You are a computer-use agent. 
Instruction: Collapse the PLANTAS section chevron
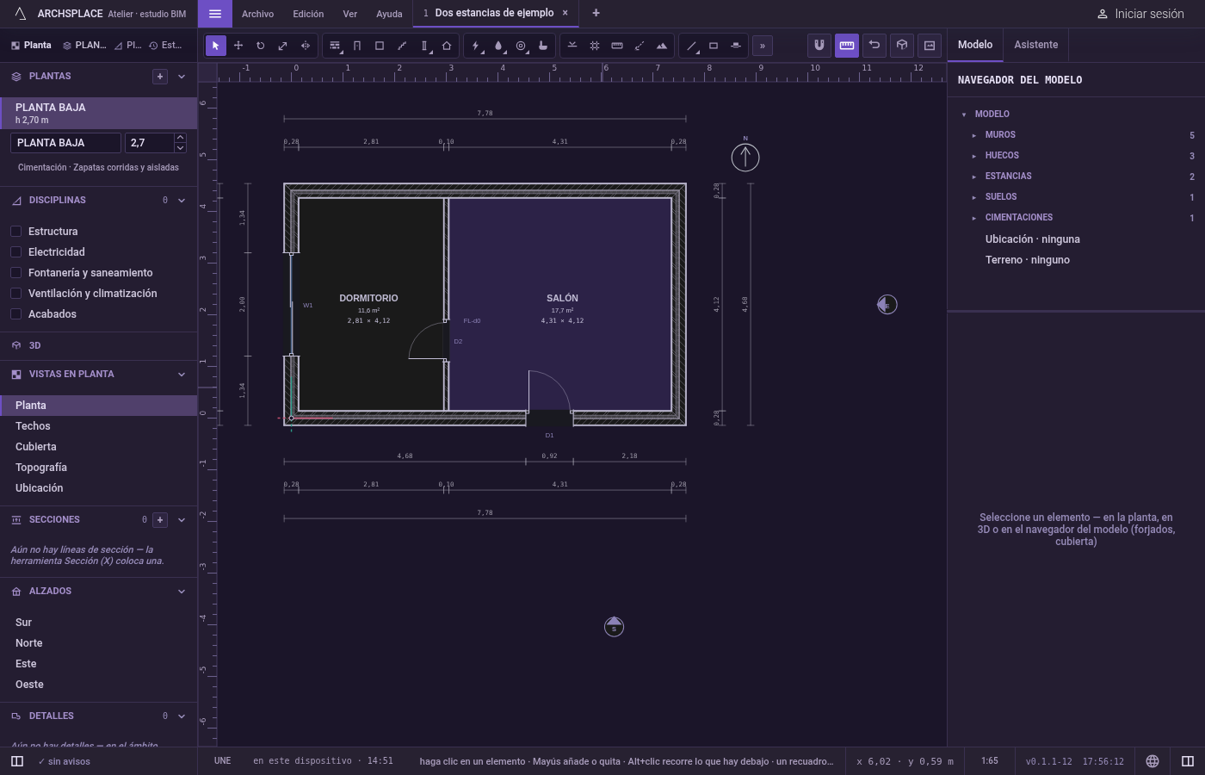click(x=182, y=77)
